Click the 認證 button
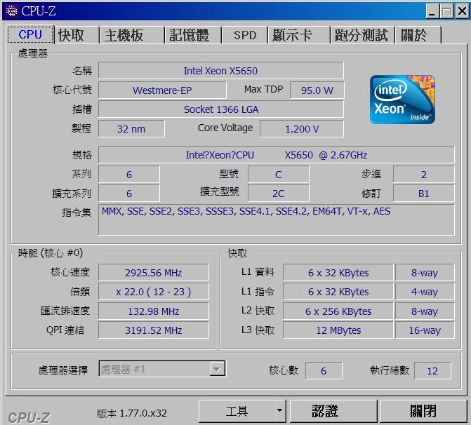Image resolution: width=471 pixels, height=425 pixels. [x=333, y=411]
